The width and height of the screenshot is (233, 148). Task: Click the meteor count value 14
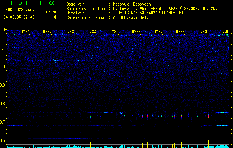coord(54,17)
